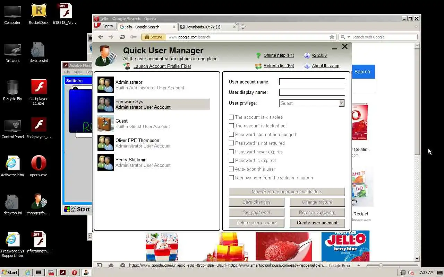Open About this app link
This screenshot has height=277, width=444.
click(325, 66)
